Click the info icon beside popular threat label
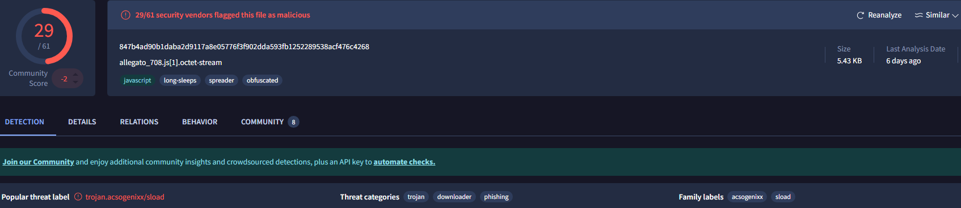This screenshot has height=208, width=961. click(x=78, y=197)
